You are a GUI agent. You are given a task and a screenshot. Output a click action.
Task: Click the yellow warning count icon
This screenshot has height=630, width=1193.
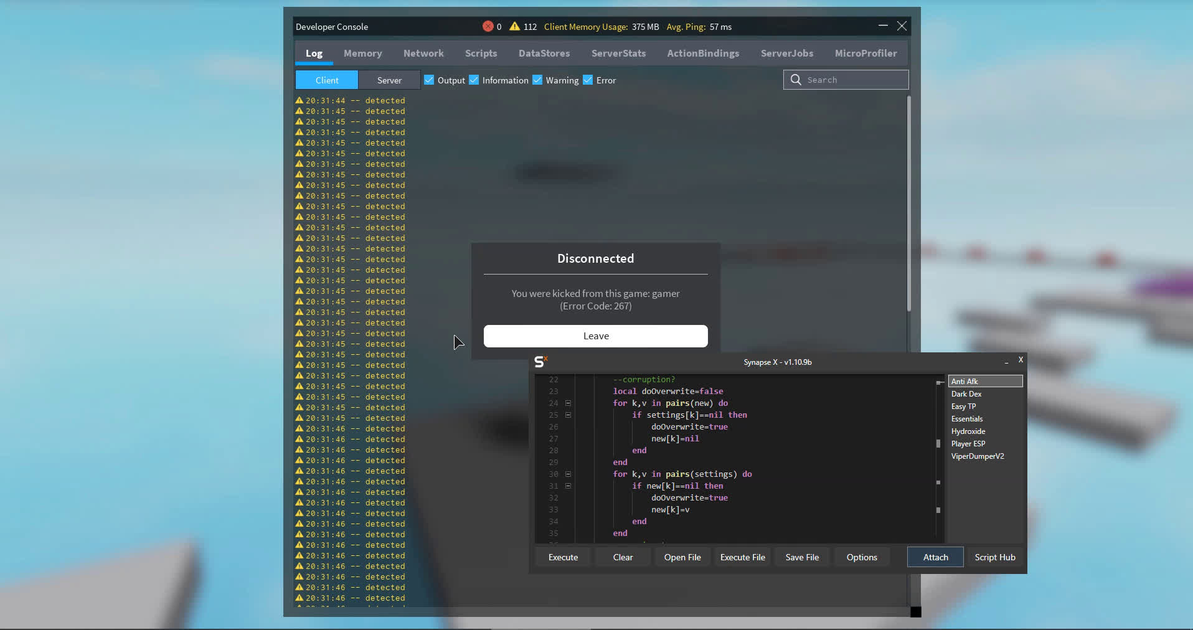click(x=515, y=26)
